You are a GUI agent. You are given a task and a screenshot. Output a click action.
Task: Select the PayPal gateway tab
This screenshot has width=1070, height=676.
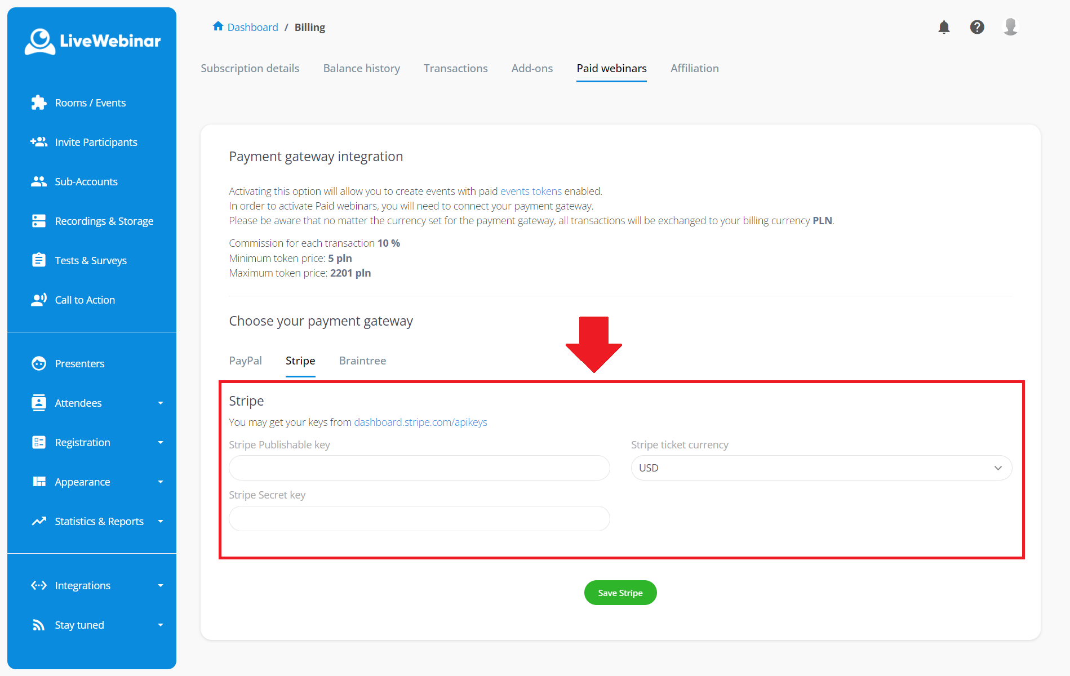(x=245, y=361)
